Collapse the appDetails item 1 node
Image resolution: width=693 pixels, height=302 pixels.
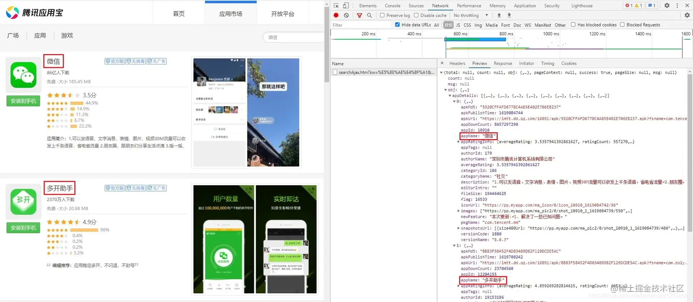tap(455, 245)
